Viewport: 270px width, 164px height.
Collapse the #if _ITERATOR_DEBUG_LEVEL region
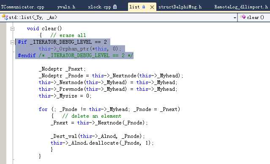12,42
